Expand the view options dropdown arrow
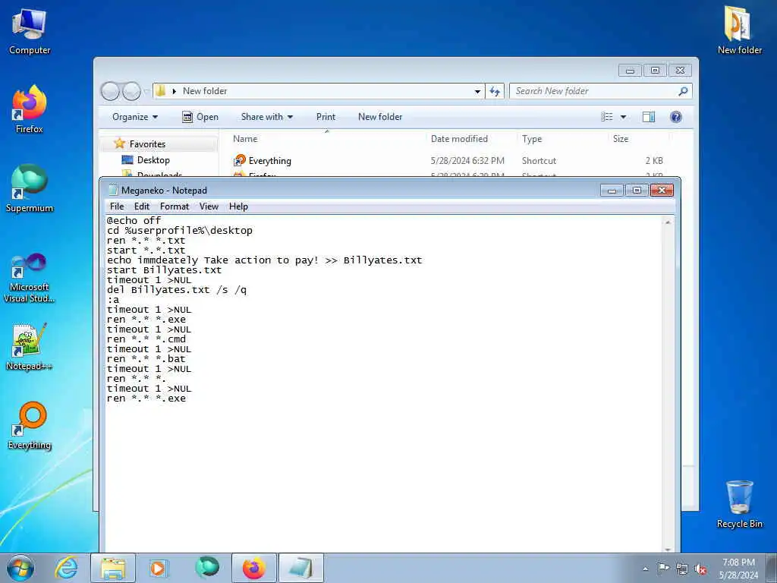Screen dimensions: 777x583 point(623,117)
